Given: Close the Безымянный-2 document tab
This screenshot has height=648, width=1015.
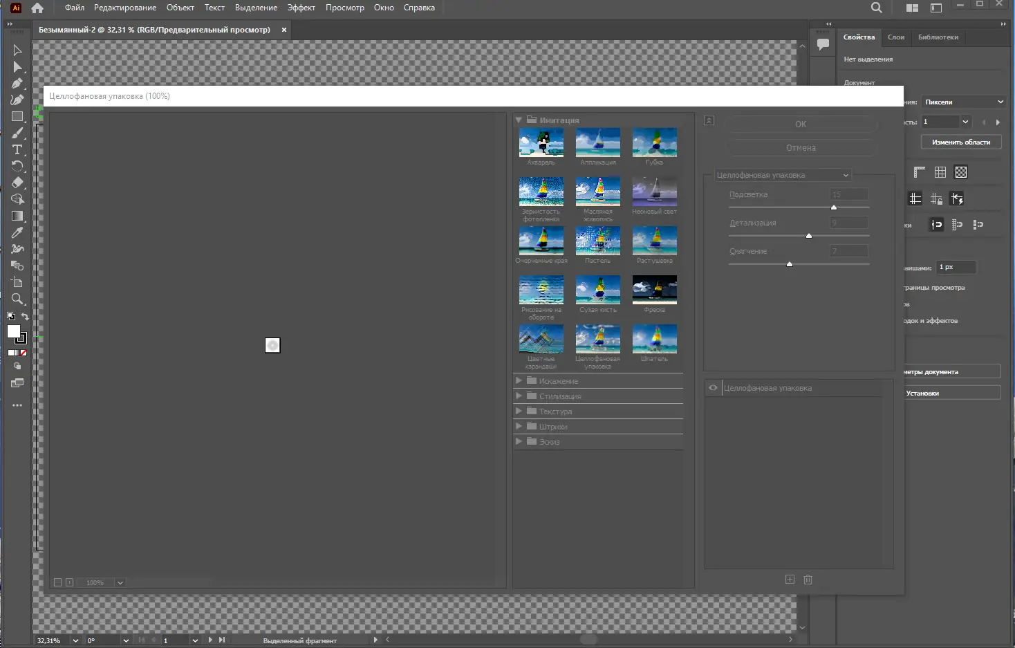Looking at the screenshot, I should click(284, 30).
